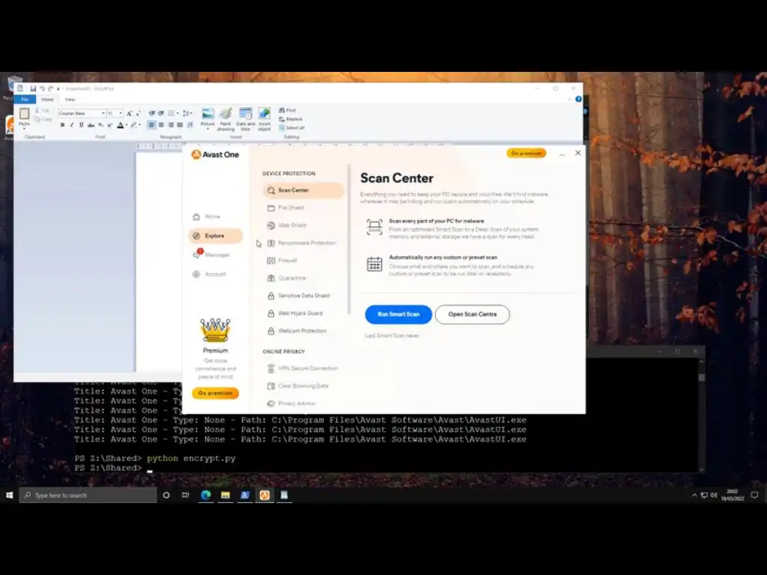
Task: Click the text highlight pen icon in WordPad
Action: (133, 125)
